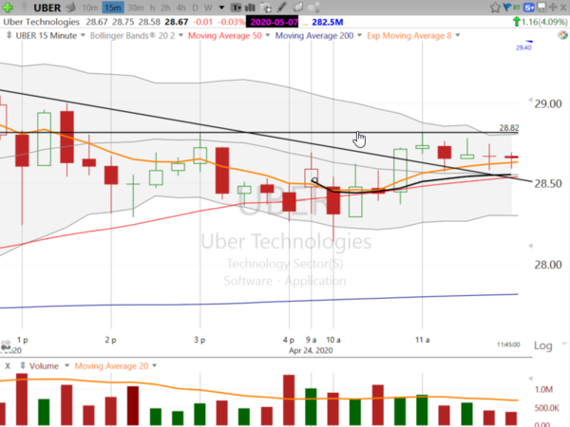Open the small arrow beside Log
The width and height of the screenshot is (570, 427).
pyautogui.click(x=563, y=343)
